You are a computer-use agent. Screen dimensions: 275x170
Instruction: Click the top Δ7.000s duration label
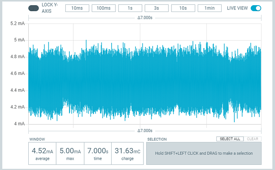[145, 18]
